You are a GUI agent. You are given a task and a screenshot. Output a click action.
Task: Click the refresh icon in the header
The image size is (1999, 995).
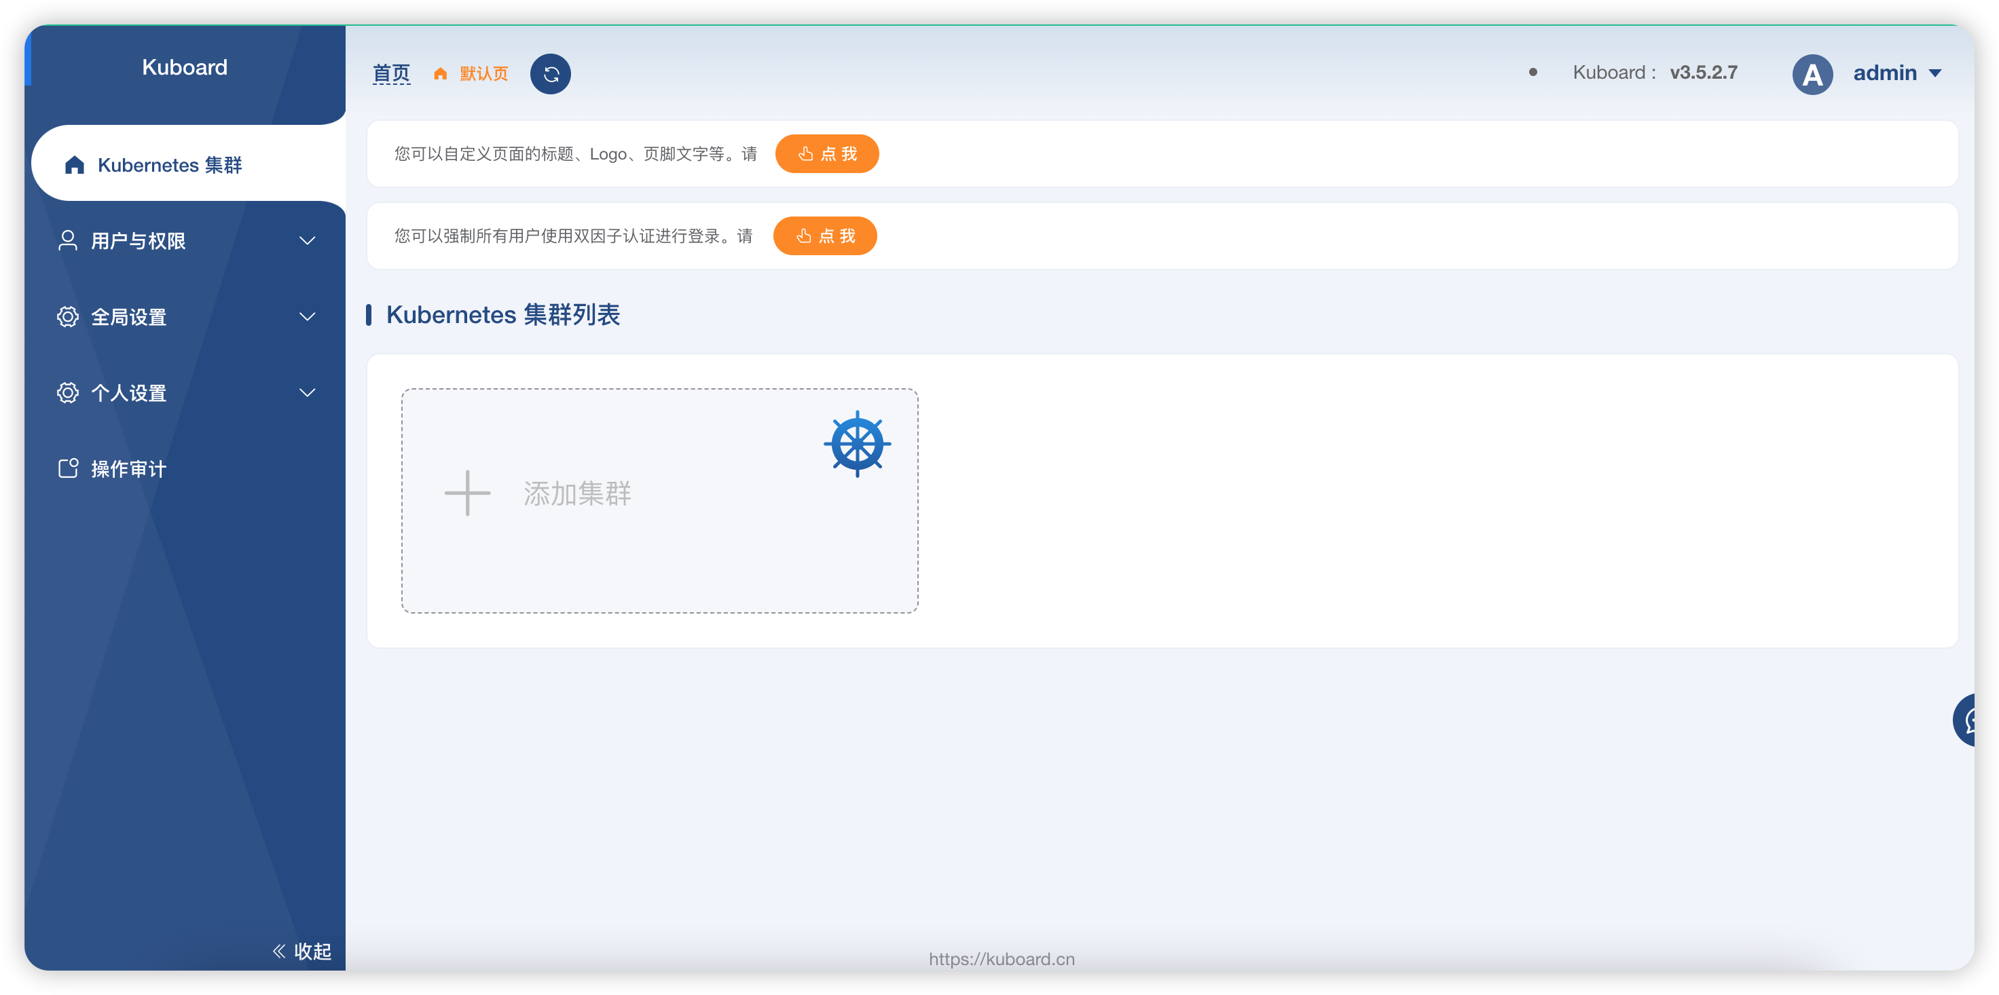click(x=550, y=74)
